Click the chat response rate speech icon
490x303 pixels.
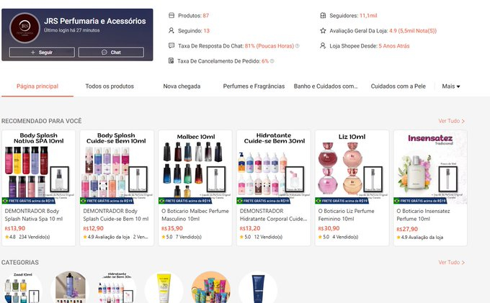tap(171, 45)
